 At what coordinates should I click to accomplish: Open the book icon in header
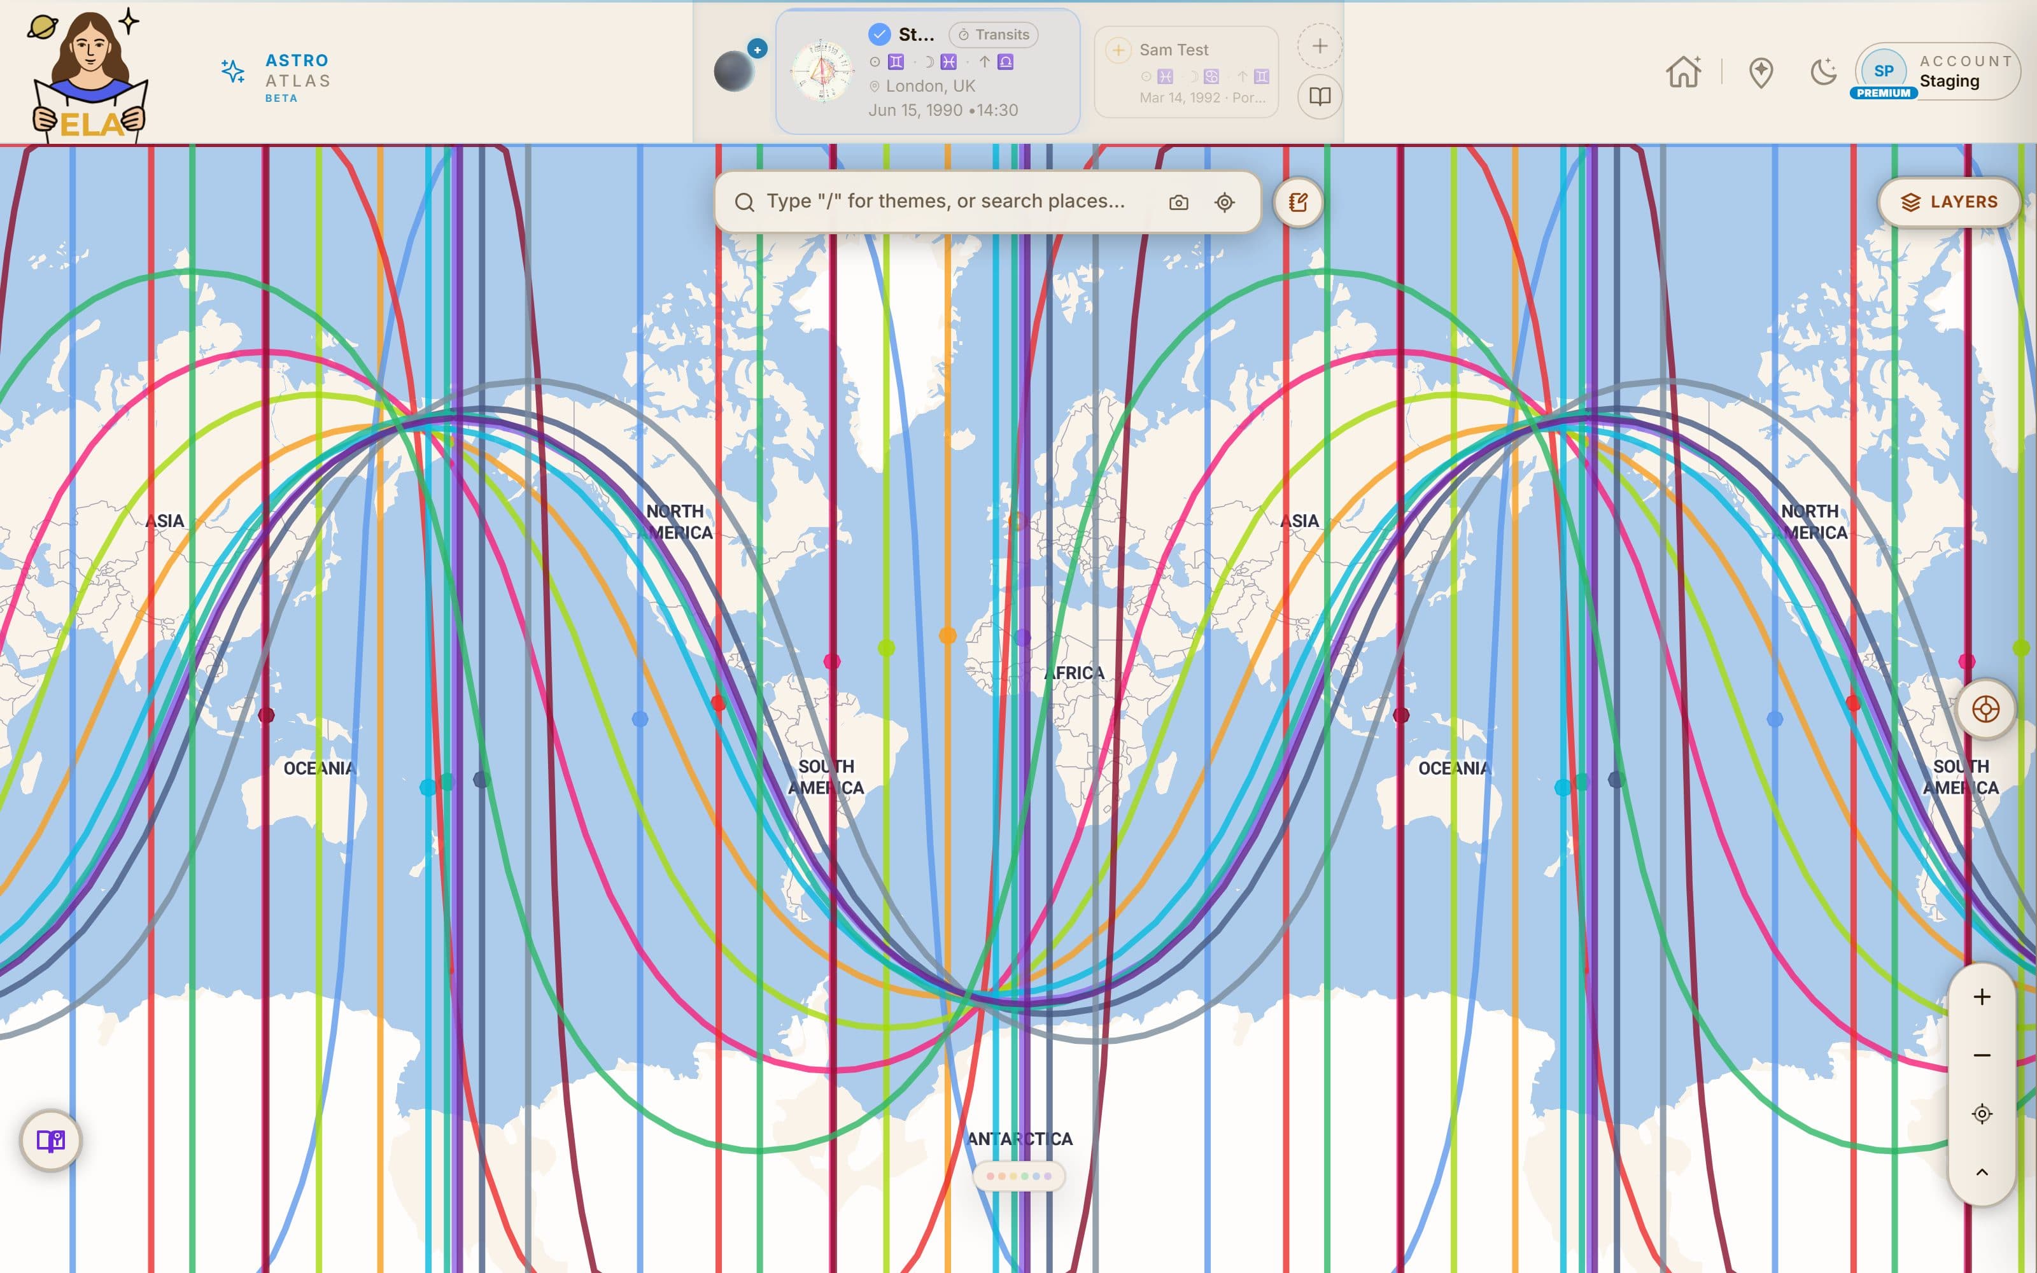tap(1320, 96)
